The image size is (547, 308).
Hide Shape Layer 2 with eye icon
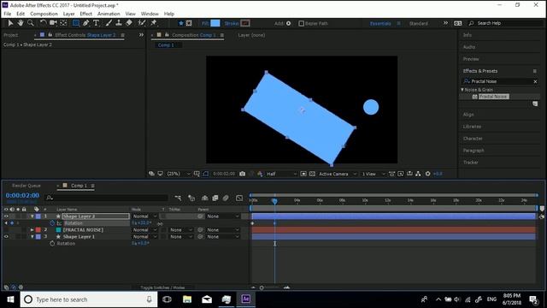6,216
